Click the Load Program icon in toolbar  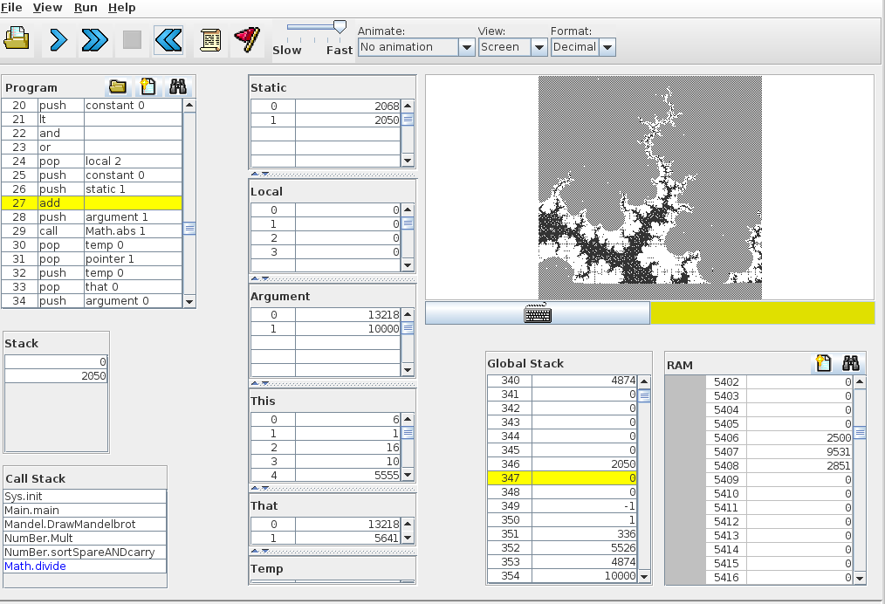[17, 39]
